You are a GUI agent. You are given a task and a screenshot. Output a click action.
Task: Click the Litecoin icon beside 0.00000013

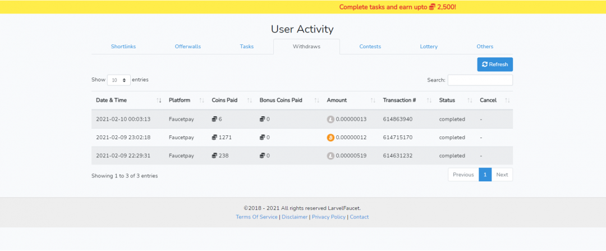[330, 119]
